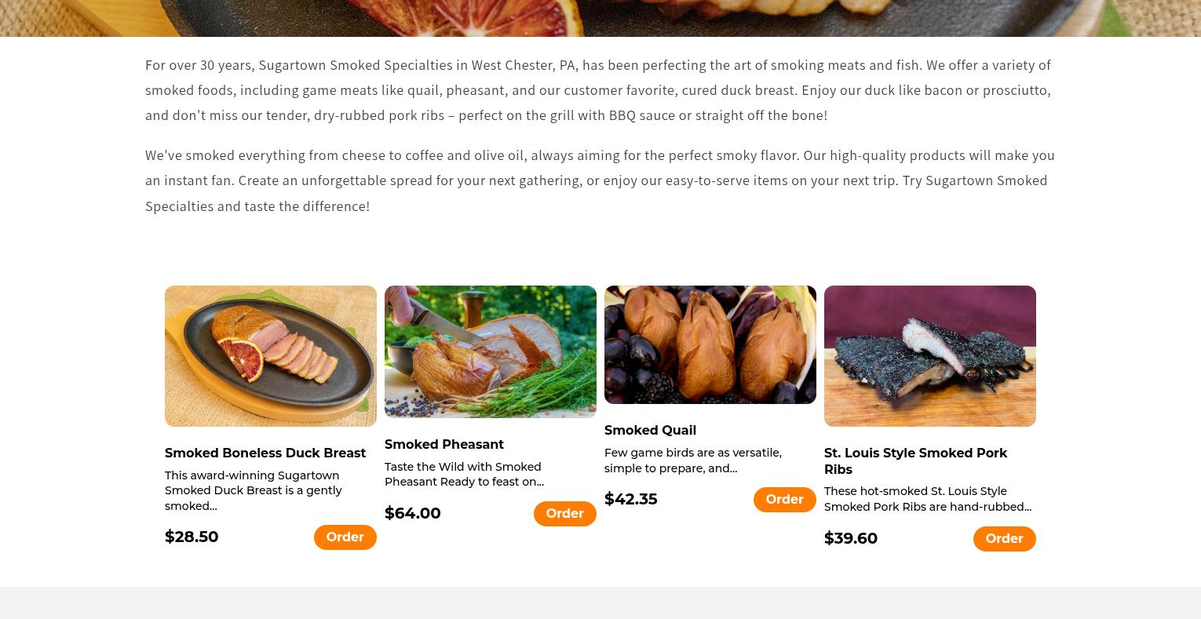Viewport: 1201px width, 619px height.
Task: Open the St. Louis Style Smoked Pork Ribs link
Action: [915, 461]
